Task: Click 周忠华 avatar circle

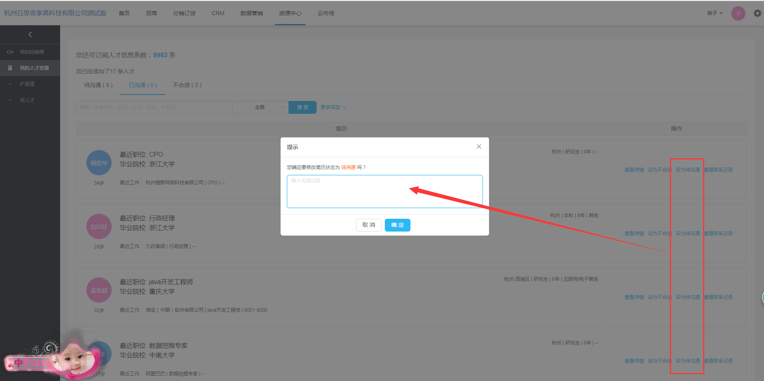Action: tap(99, 163)
